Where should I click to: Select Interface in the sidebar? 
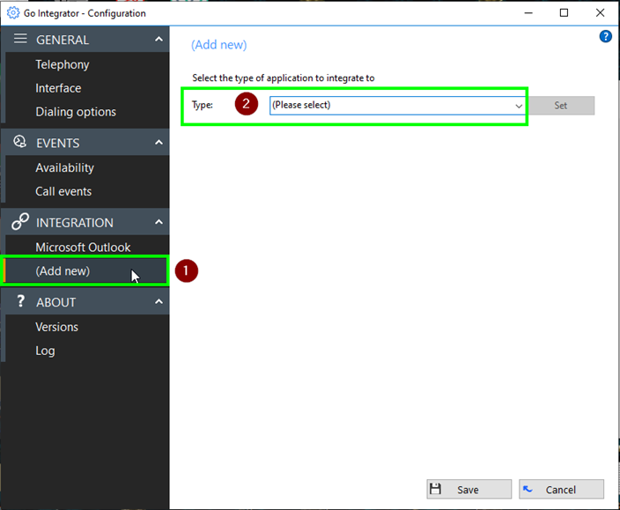(58, 88)
